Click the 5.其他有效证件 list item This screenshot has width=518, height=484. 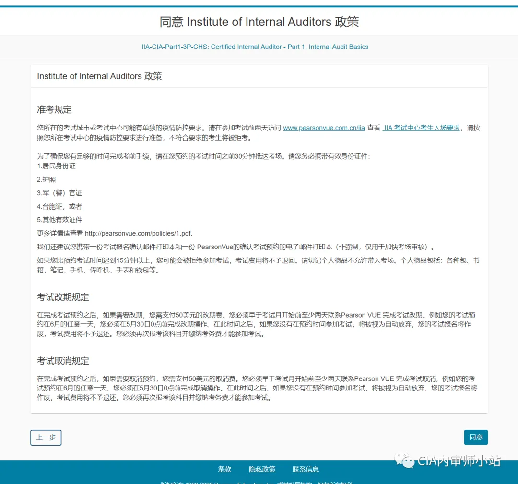59,220
